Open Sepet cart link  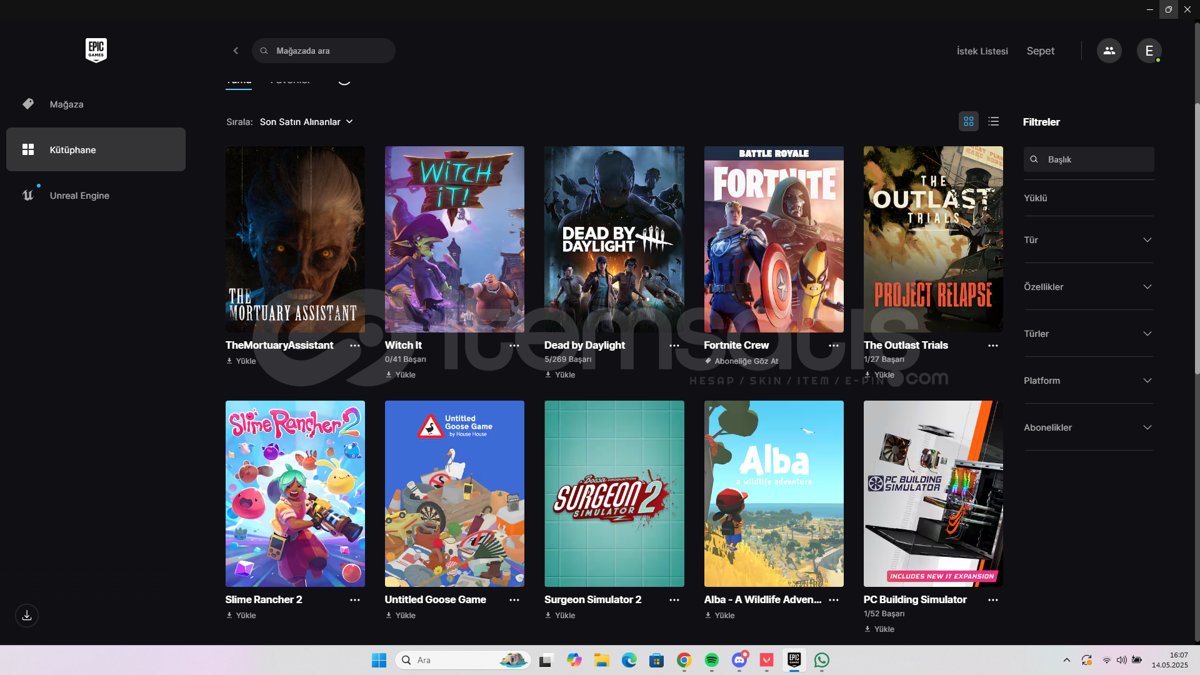coord(1040,51)
